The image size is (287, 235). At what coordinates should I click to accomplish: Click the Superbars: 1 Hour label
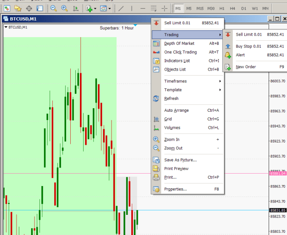(x=117, y=28)
